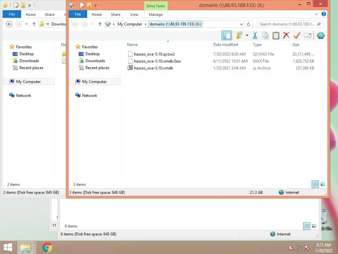338x254 pixels.
Task: Switch to details view in domains window
Action: tap(315, 185)
